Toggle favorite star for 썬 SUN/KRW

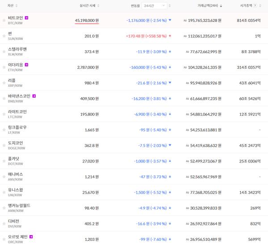(x=4, y=36)
